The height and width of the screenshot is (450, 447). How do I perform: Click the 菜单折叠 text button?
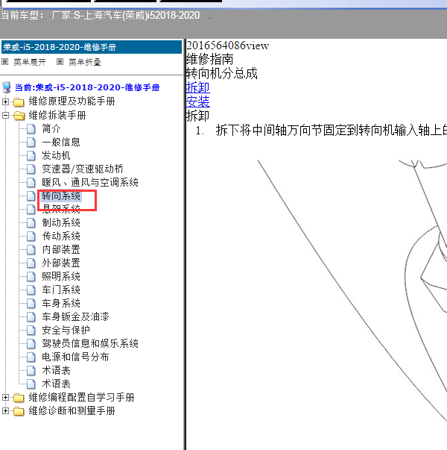coord(84,62)
